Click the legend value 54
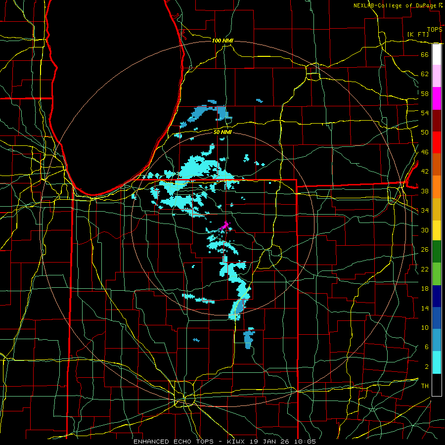The image size is (445, 445). click(425, 113)
